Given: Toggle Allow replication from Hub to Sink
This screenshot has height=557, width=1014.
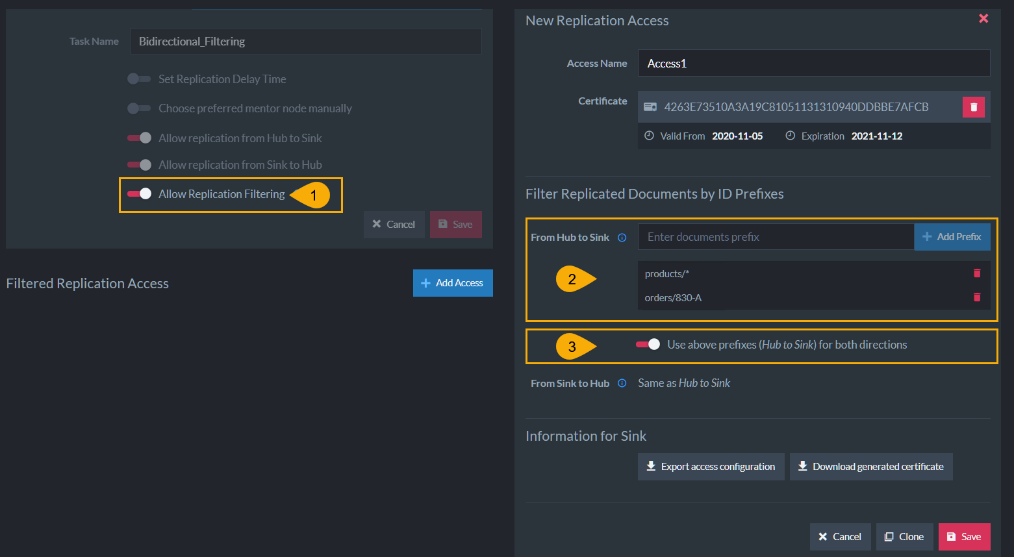Looking at the screenshot, I should (139, 138).
